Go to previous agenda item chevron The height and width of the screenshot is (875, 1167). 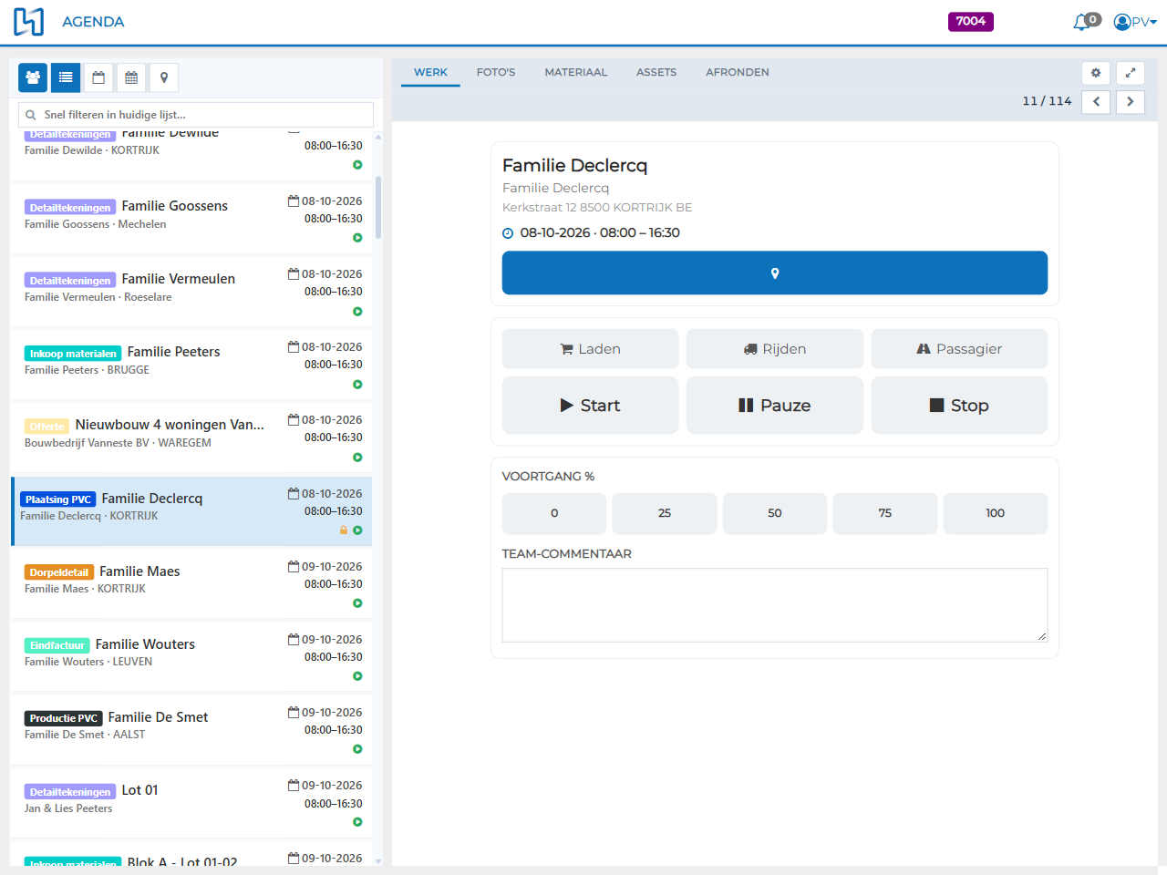[x=1096, y=101]
